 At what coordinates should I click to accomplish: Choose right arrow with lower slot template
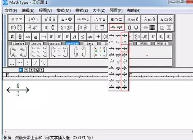tap(118, 36)
